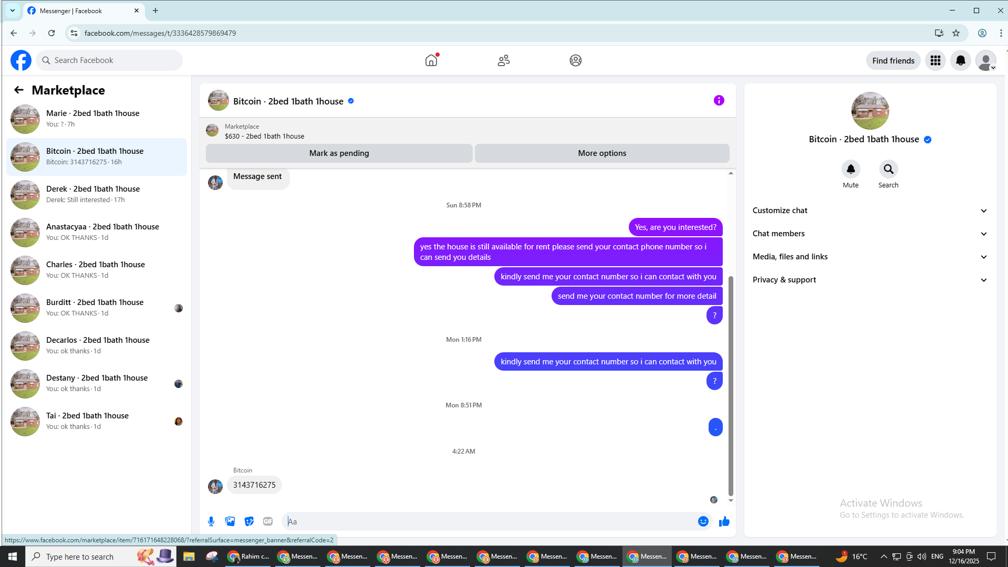Choose a sticker from the sticker icon

pos(249,521)
